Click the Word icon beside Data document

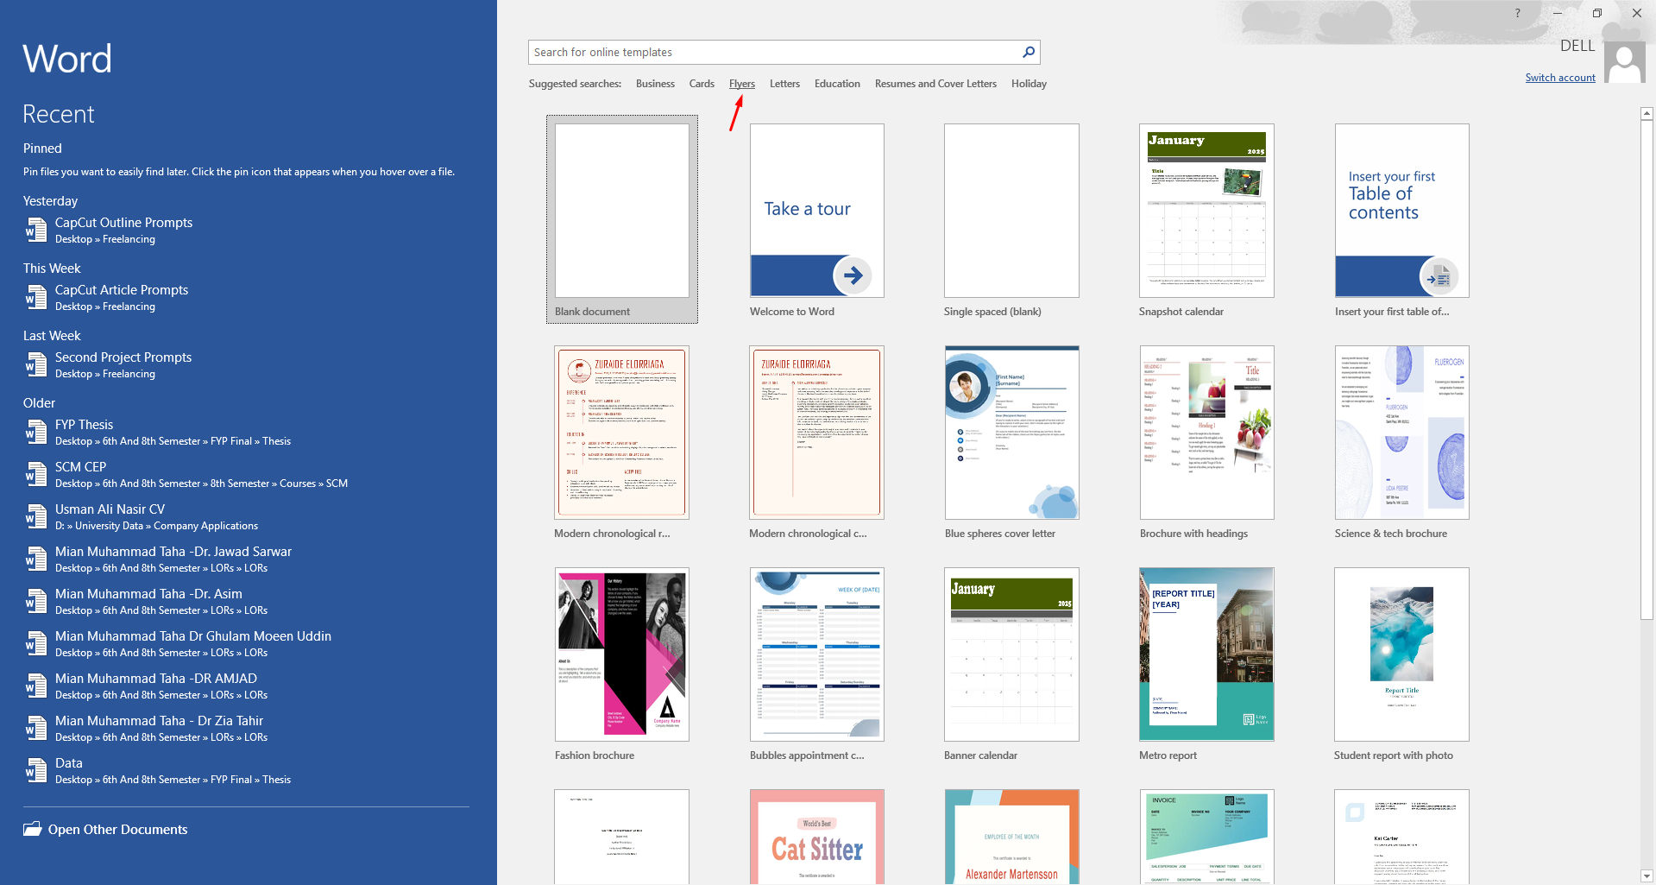coord(35,769)
